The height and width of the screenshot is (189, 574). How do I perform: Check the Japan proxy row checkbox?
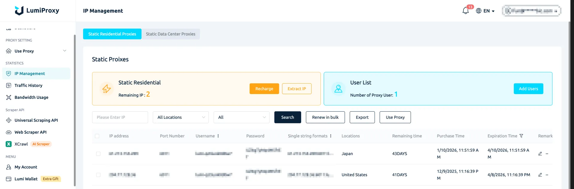[98, 154]
